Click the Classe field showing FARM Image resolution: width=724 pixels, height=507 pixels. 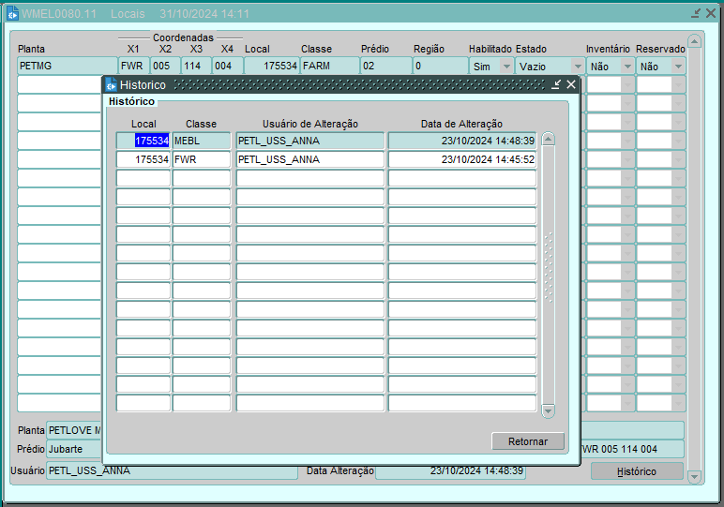[328, 67]
